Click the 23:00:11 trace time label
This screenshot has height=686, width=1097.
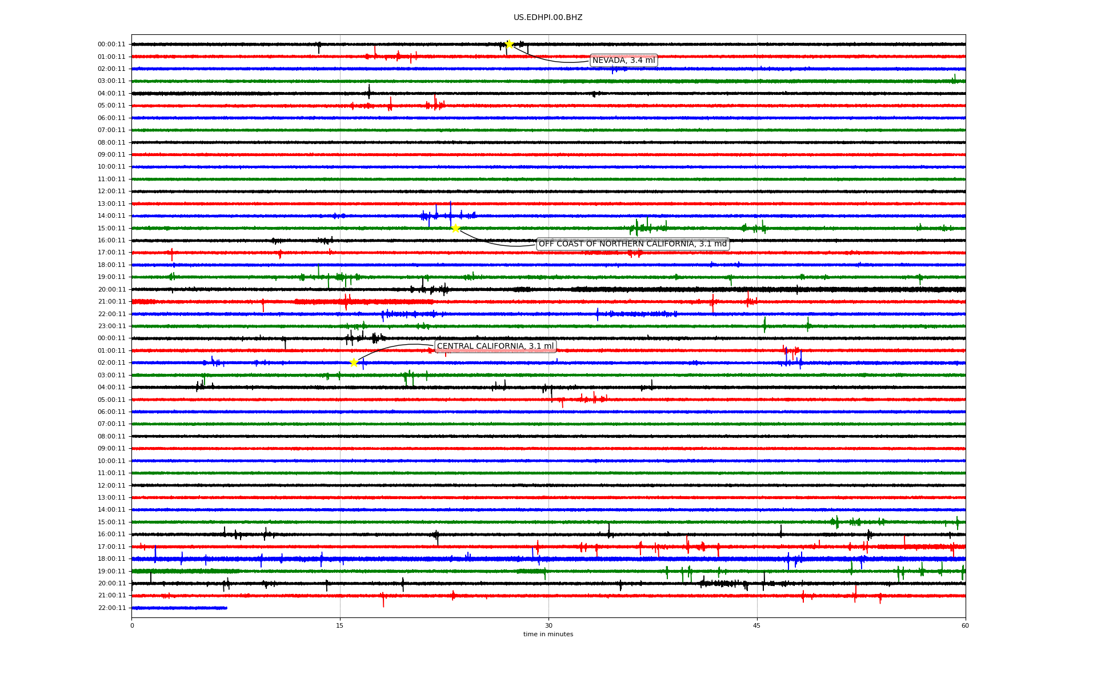pyautogui.click(x=111, y=326)
